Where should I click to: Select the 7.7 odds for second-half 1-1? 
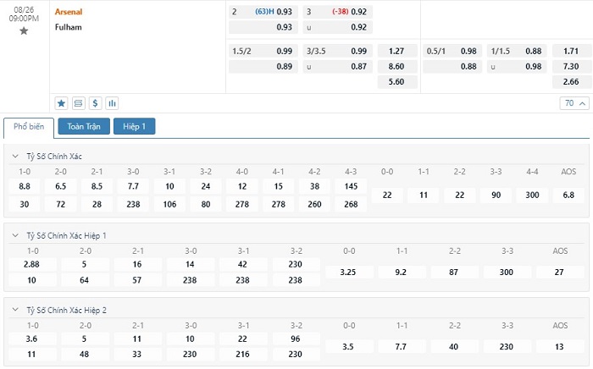coord(402,347)
